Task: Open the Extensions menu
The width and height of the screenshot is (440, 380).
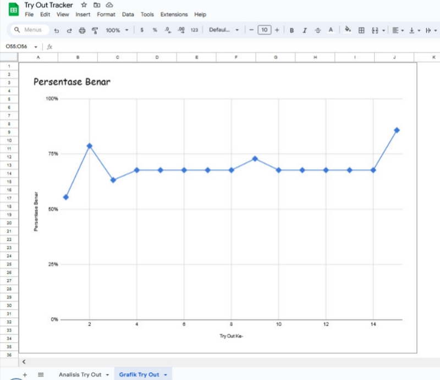Action: [x=174, y=14]
